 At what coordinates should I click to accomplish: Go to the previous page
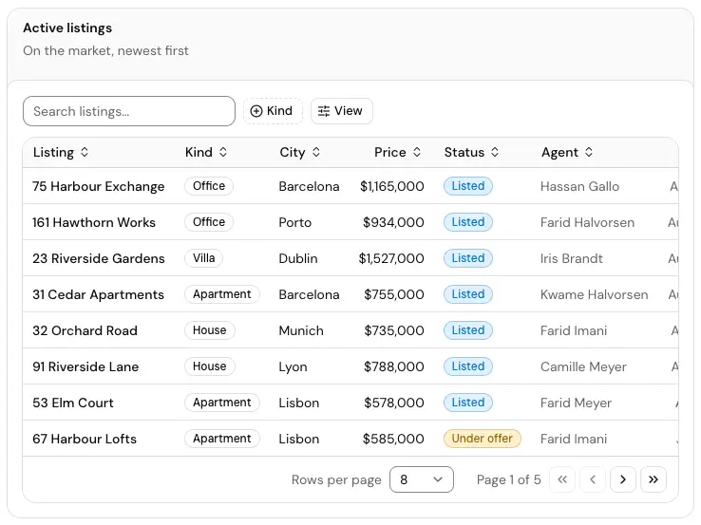tap(593, 479)
